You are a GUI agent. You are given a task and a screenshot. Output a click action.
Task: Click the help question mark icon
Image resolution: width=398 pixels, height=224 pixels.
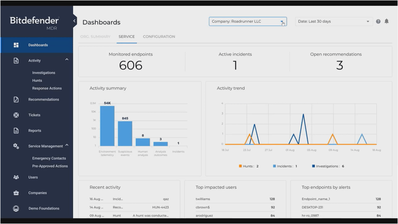(x=378, y=21)
